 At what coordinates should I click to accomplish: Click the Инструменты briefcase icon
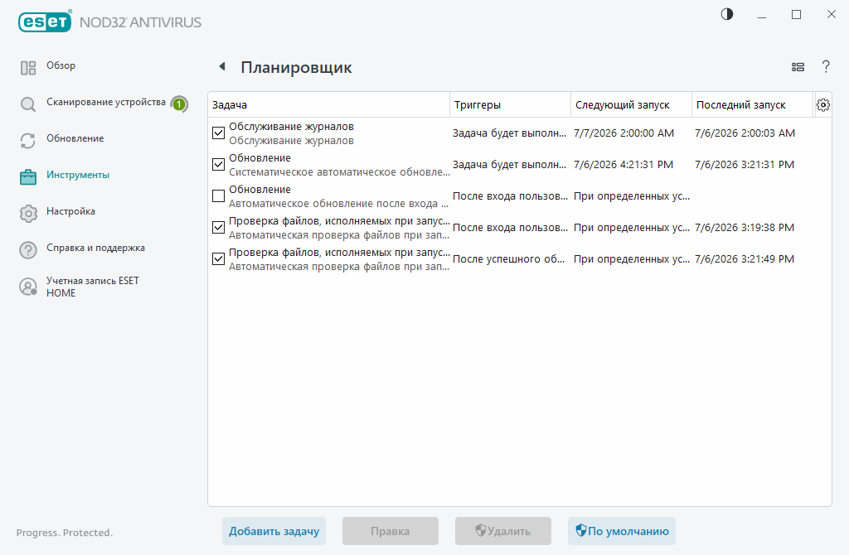(28, 177)
